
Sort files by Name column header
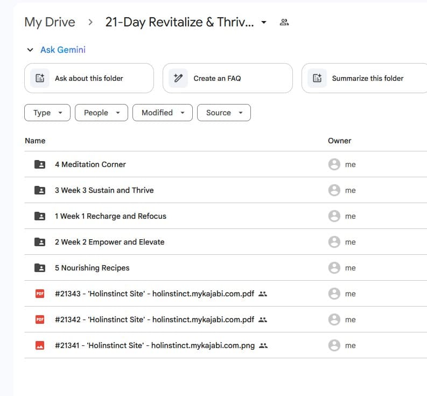point(35,141)
